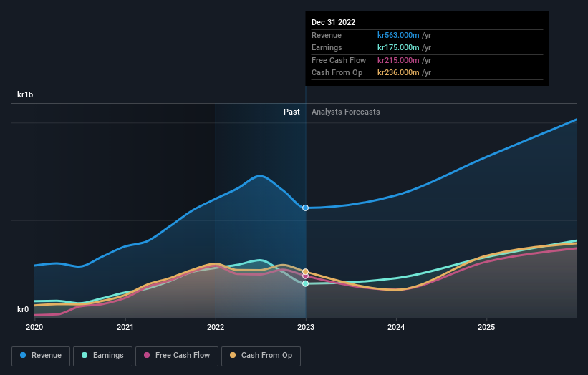The image size is (588, 375).
Task: Click the teal Earnings data point at 2023
Action: click(x=306, y=283)
